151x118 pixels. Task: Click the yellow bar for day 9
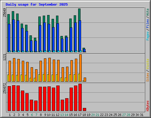point(43,78)
